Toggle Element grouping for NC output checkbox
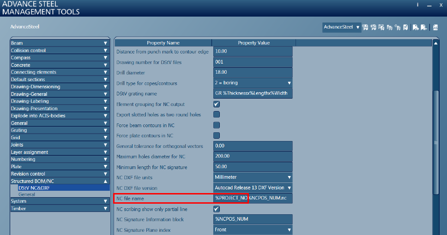 coord(217,104)
